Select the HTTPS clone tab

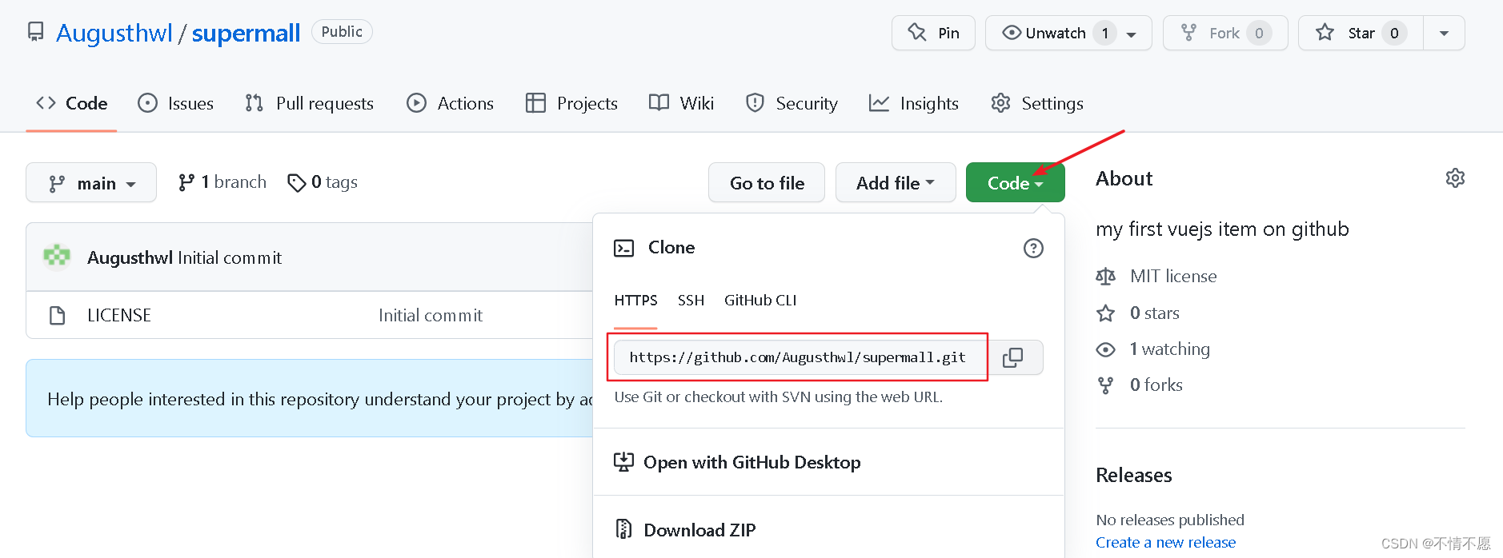point(635,300)
